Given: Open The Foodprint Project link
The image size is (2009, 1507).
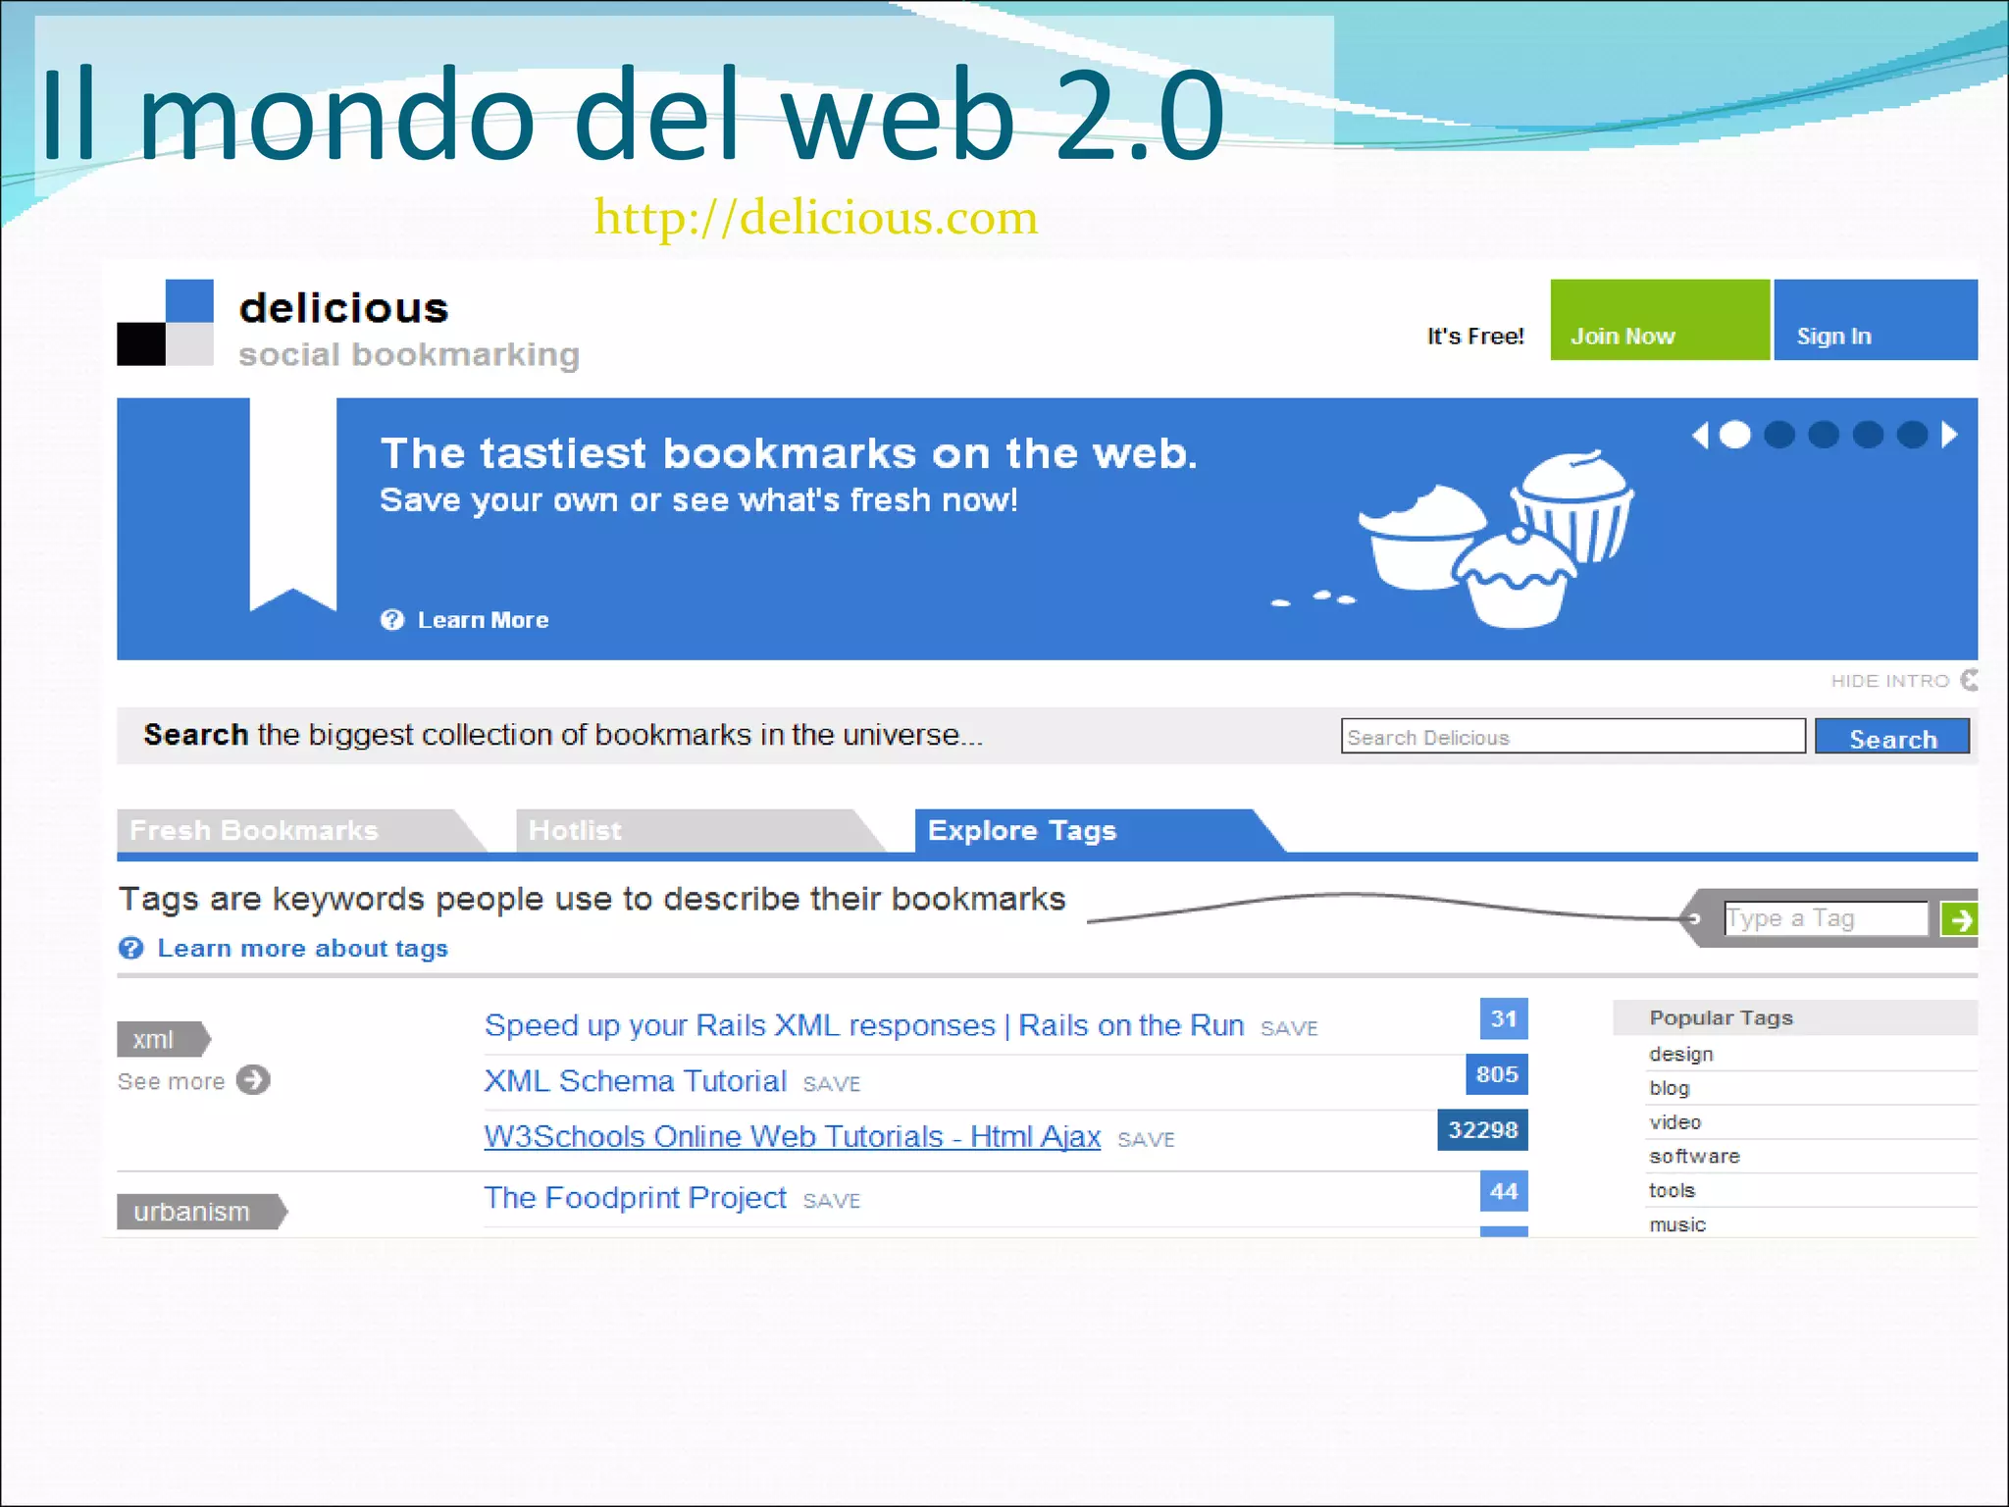Looking at the screenshot, I should coord(636,1198).
